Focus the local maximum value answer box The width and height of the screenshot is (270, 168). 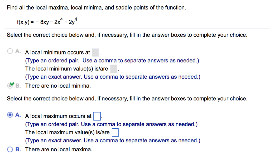pos(115,132)
